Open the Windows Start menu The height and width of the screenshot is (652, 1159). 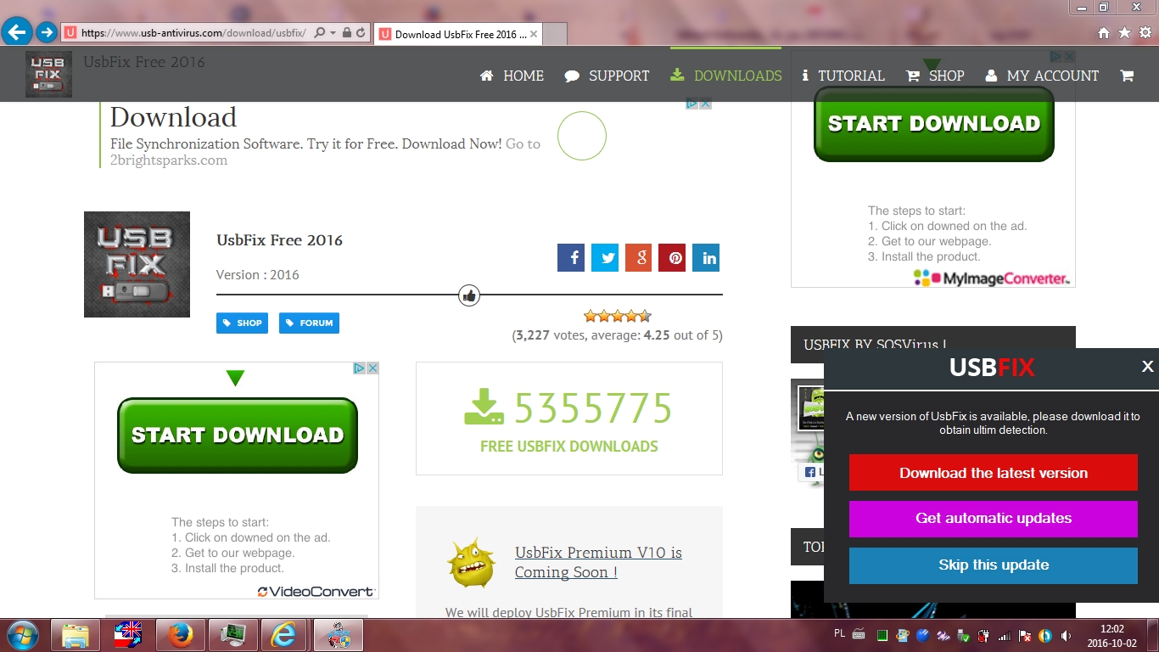point(21,634)
